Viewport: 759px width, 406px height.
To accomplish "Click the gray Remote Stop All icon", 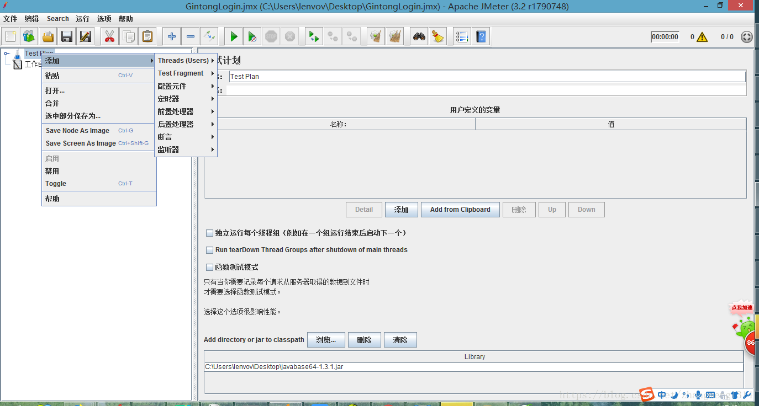I will (x=333, y=37).
